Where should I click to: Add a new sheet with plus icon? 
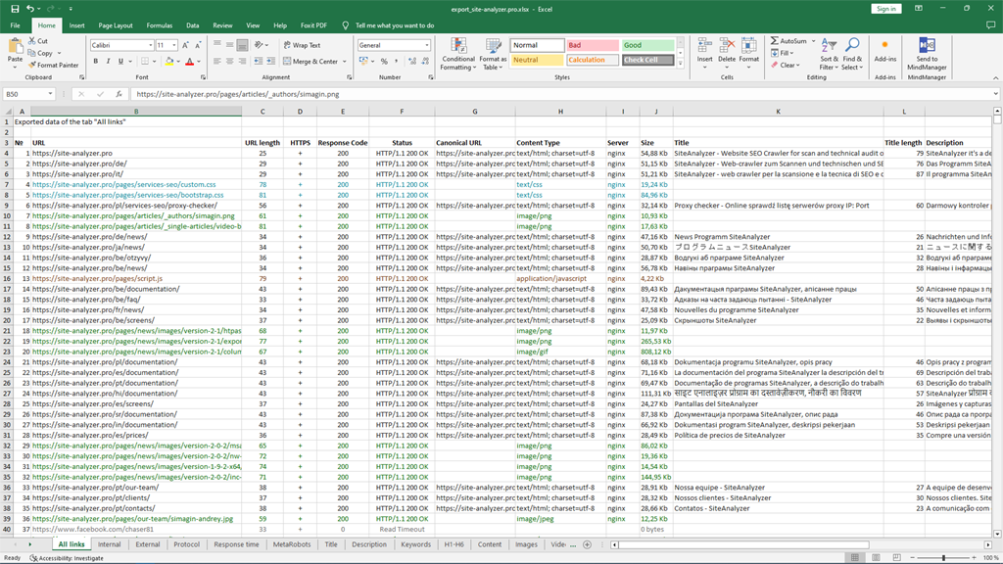588,544
